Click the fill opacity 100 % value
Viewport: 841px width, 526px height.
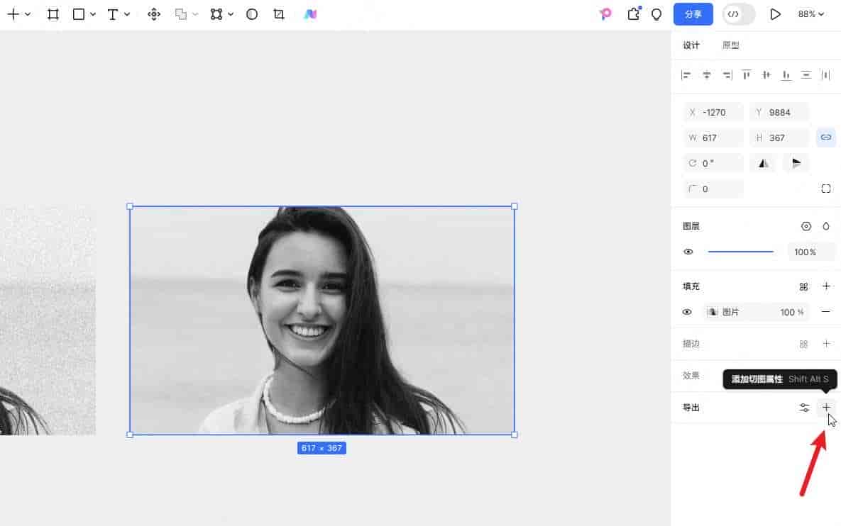(791, 313)
